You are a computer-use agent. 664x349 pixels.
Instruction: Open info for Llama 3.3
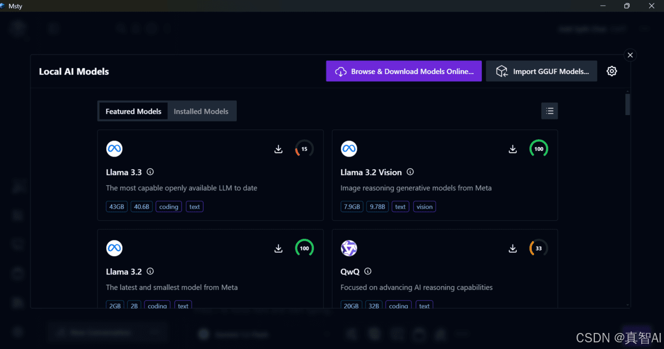[151, 172]
